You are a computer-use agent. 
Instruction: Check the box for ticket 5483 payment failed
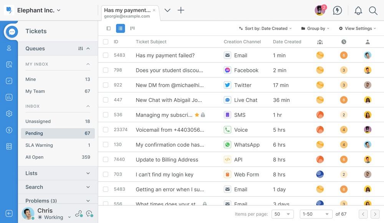106,55
